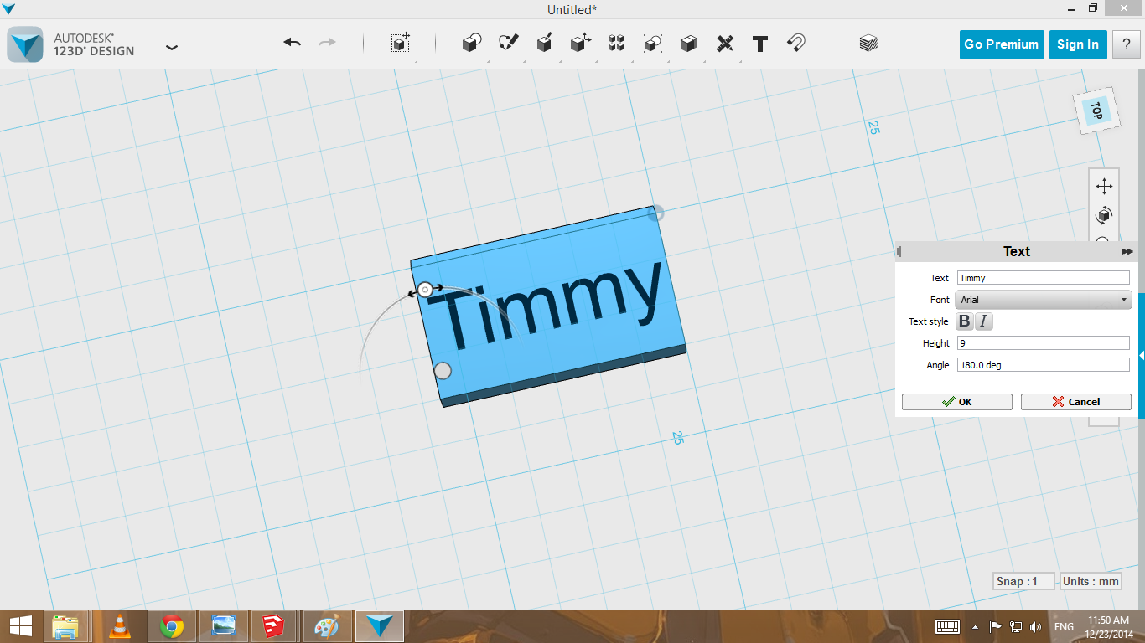Open the on-screen keyboard tray icon
This screenshot has width=1145, height=643.
tap(948, 626)
